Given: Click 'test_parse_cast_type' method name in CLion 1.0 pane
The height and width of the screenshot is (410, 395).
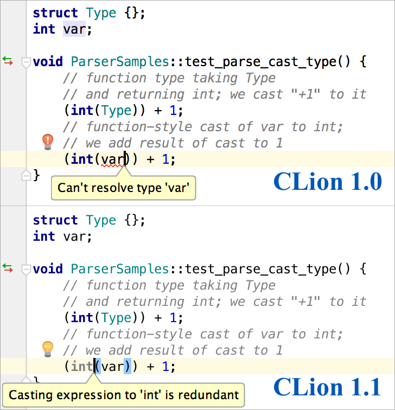Looking at the screenshot, I should click(261, 62).
